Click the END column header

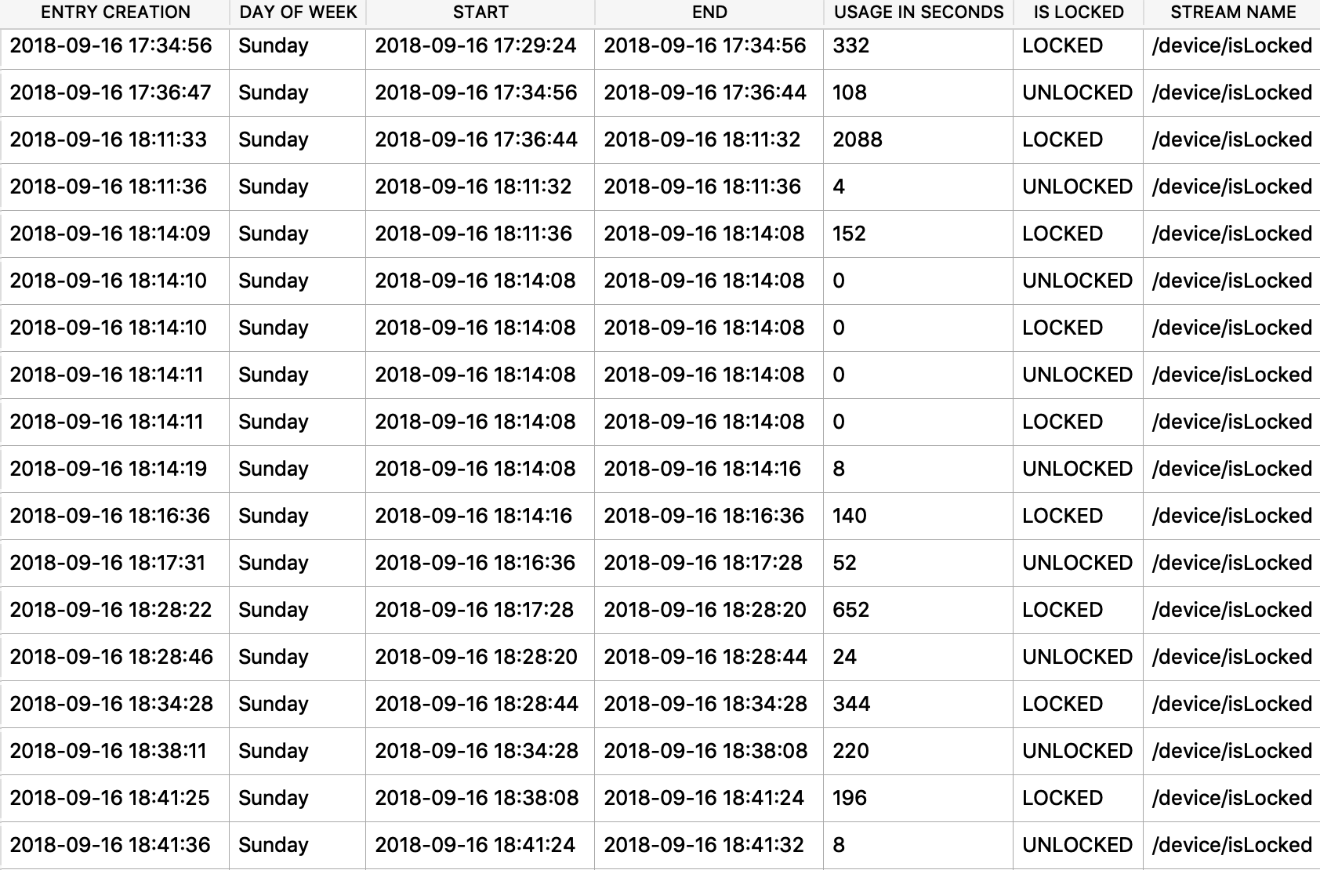709,13
